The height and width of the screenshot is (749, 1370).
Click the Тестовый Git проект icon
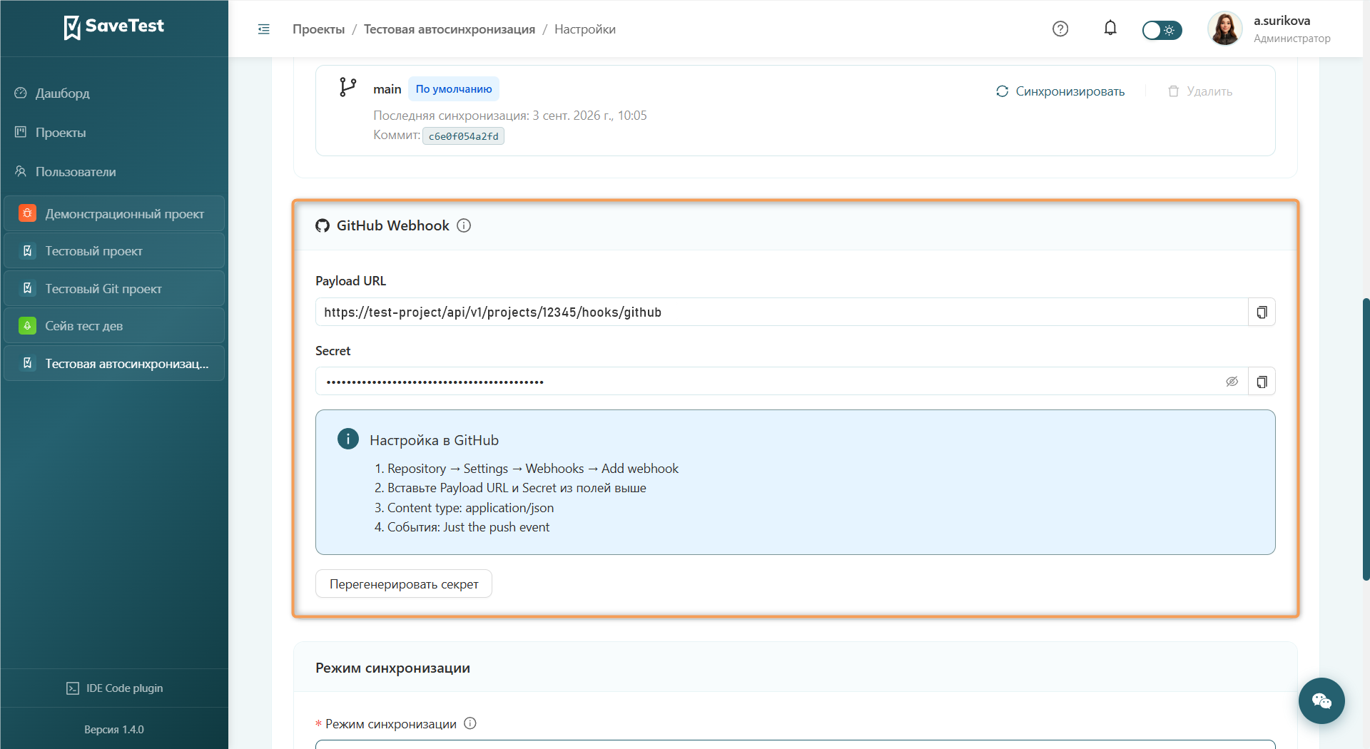[28, 288]
